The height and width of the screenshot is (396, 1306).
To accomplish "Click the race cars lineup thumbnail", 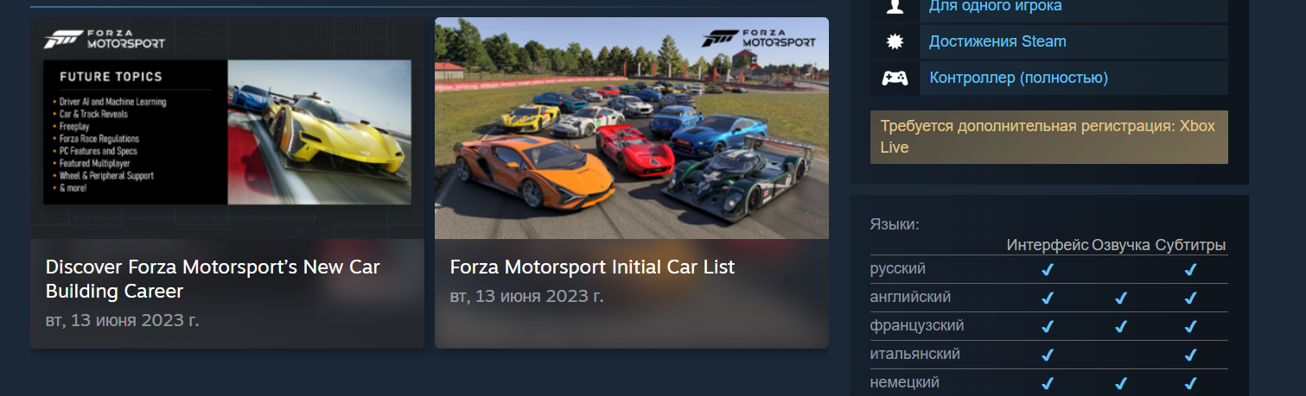I will point(632,128).
